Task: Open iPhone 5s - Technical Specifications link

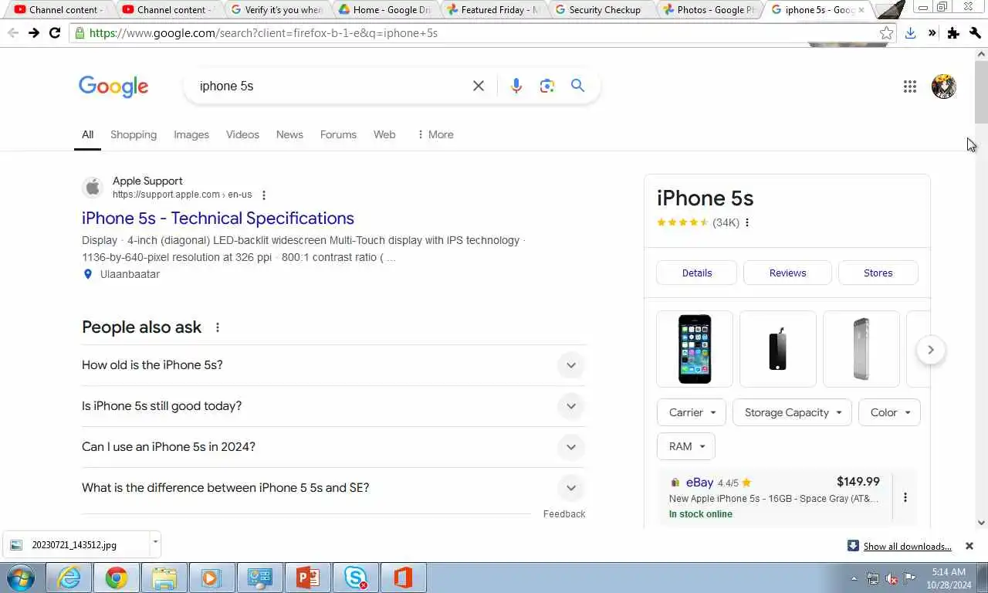Action: click(x=218, y=219)
